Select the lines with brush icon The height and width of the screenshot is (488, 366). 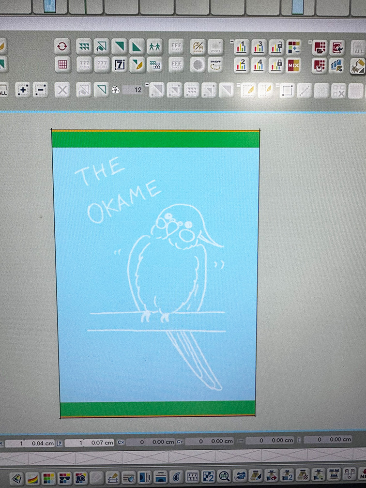point(129,477)
